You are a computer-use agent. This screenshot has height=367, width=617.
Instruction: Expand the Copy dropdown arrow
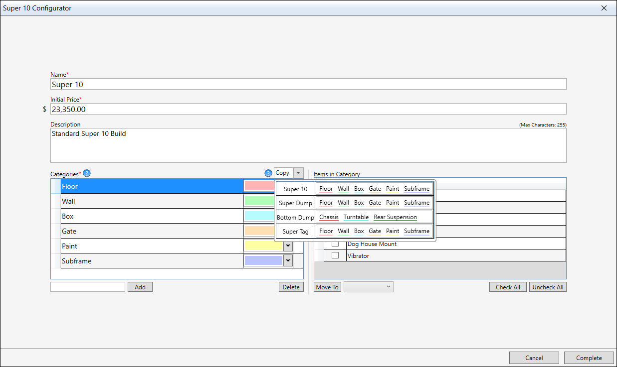pyautogui.click(x=298, y=173)
